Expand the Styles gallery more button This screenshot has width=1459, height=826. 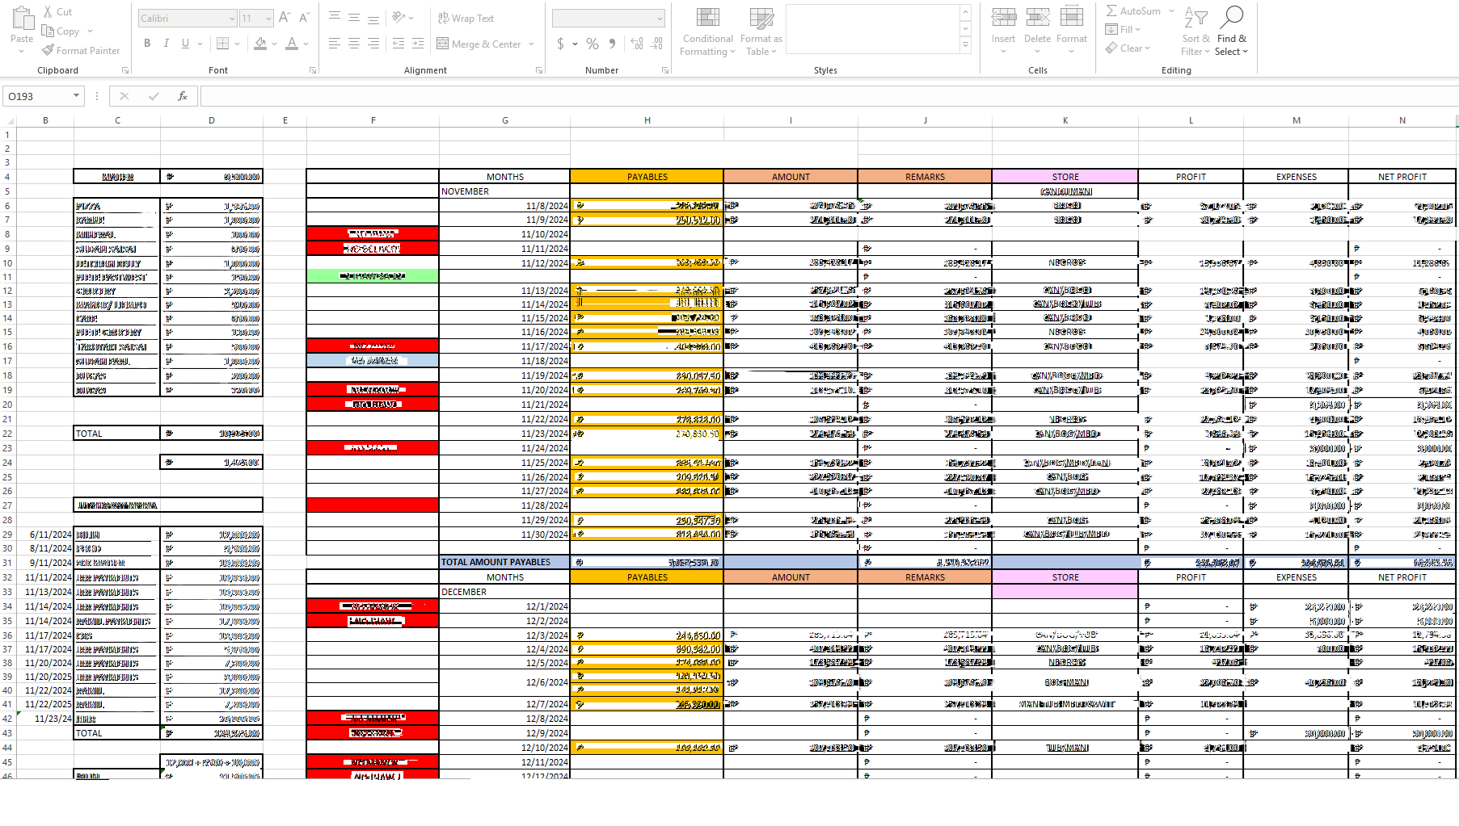[x=965, y=45]
